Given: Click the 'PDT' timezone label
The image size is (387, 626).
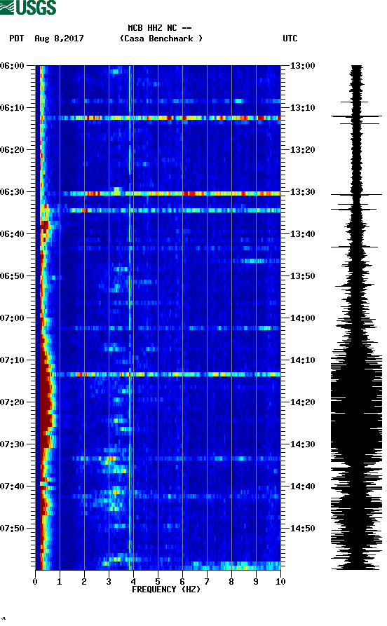Looking at the screenshot, I should 16,39.
